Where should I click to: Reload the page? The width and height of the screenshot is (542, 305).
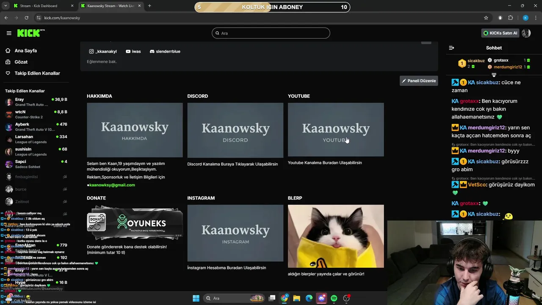coord(27,18)
